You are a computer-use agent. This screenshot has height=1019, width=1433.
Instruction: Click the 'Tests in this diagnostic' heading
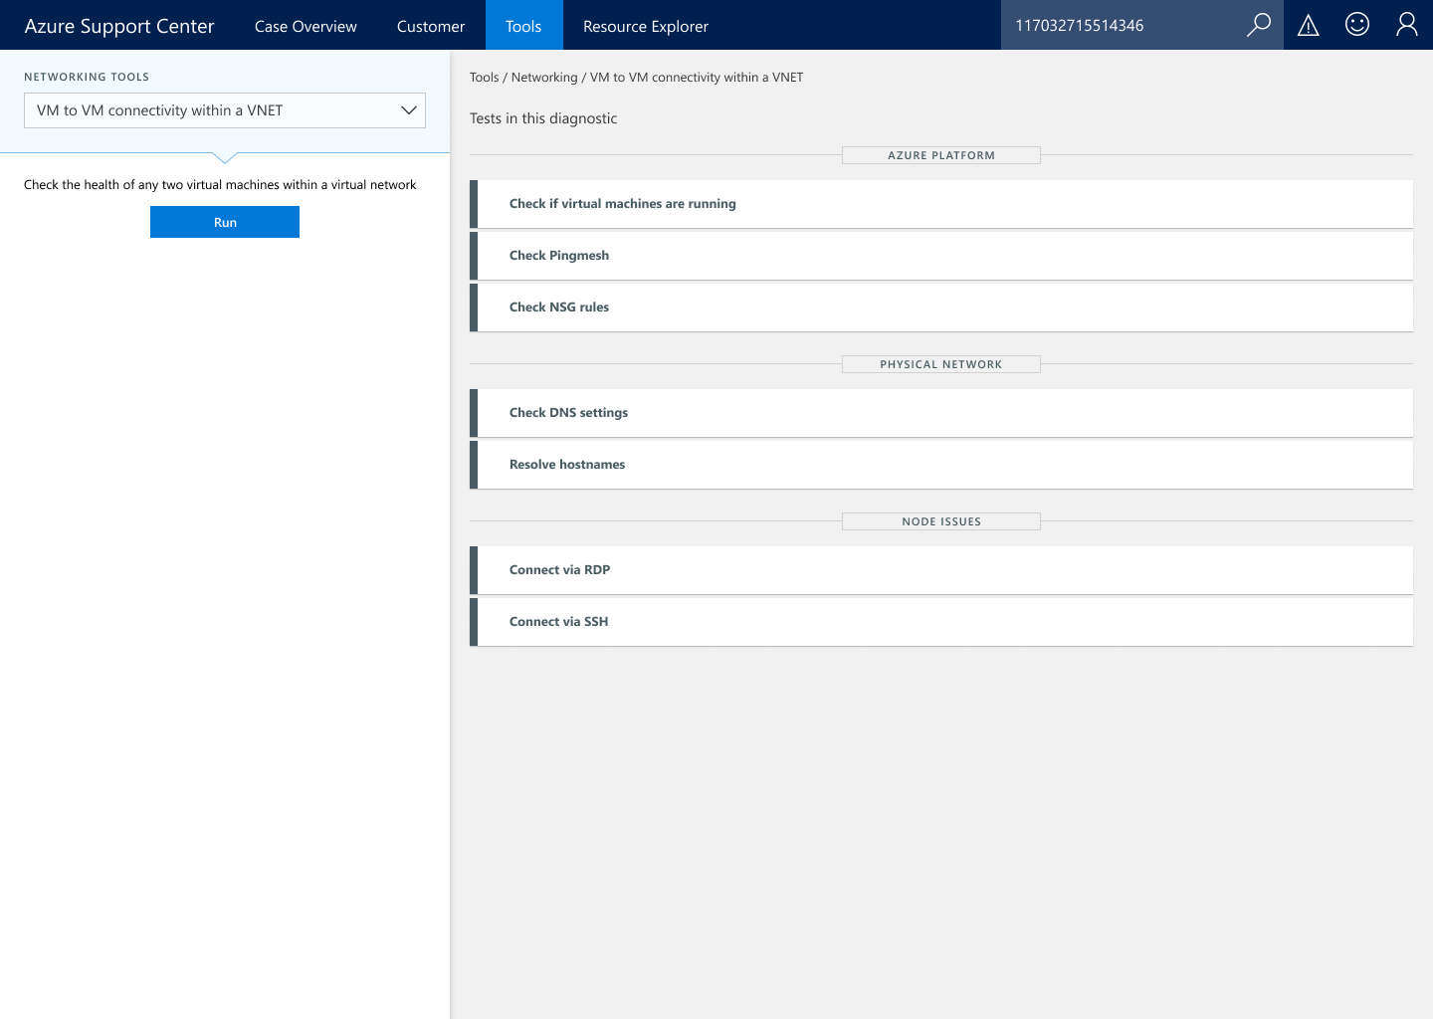point(543,118)
